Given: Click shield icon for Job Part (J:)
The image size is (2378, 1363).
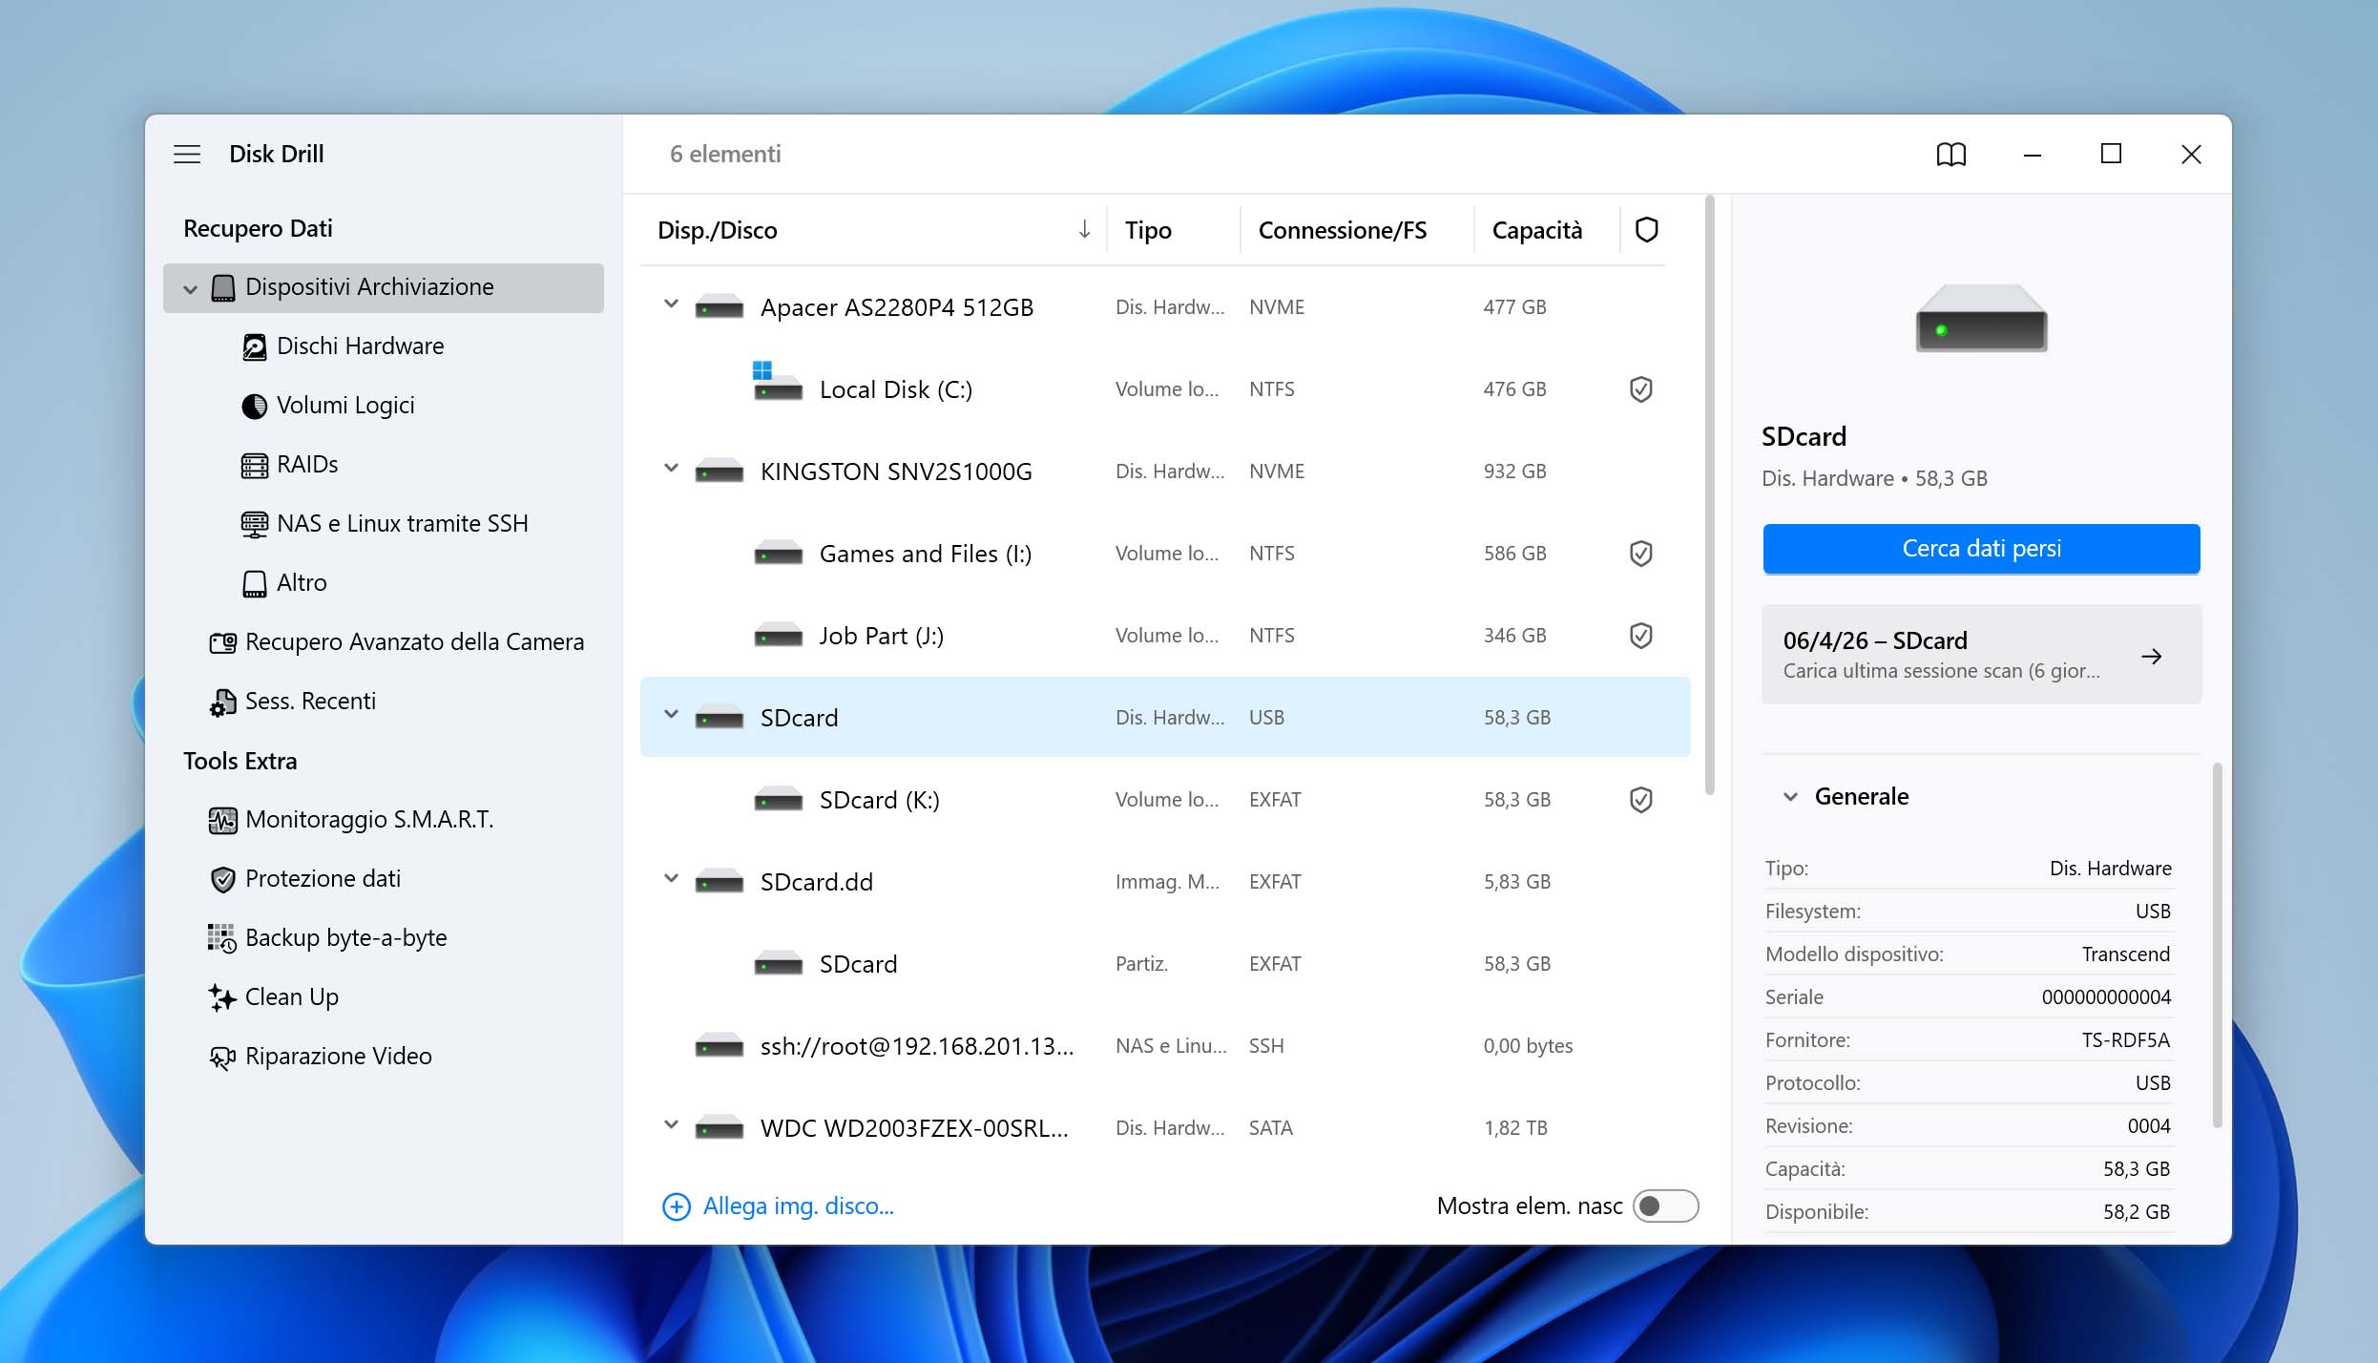Looking at the screenshot, I should pos(1640,636).
